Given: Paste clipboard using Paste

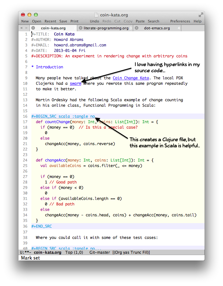Looking at the screenshot, I should pyautogui.click(x=140, y=21).
